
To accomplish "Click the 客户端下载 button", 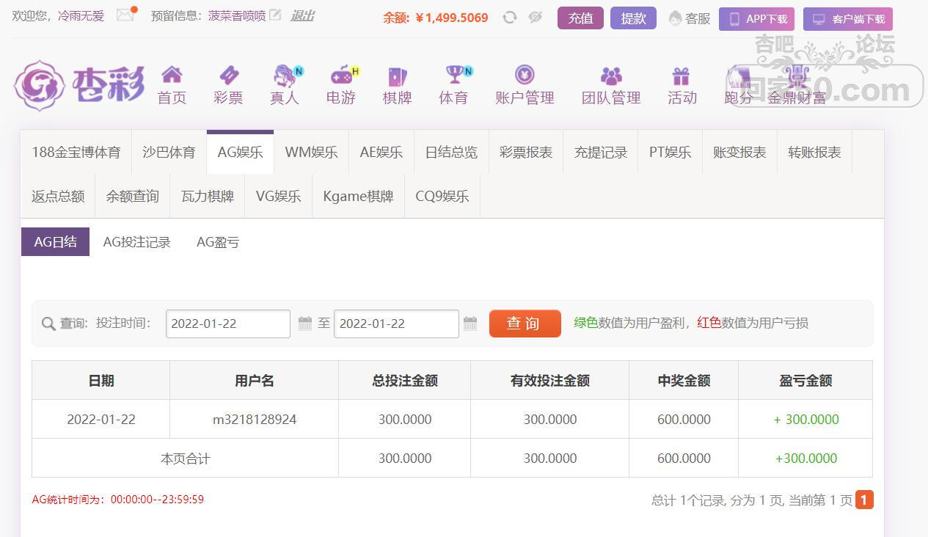I will (848, 19).
